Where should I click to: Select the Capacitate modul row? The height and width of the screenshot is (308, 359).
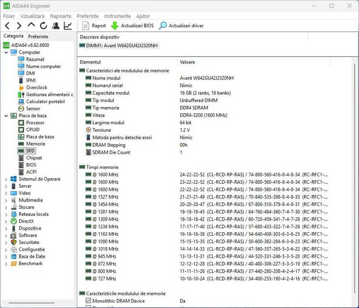[204, 93]
